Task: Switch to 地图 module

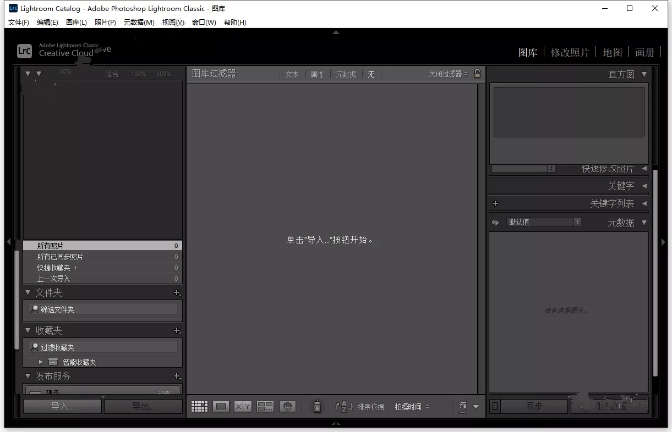Action: [x=613, y=52]
